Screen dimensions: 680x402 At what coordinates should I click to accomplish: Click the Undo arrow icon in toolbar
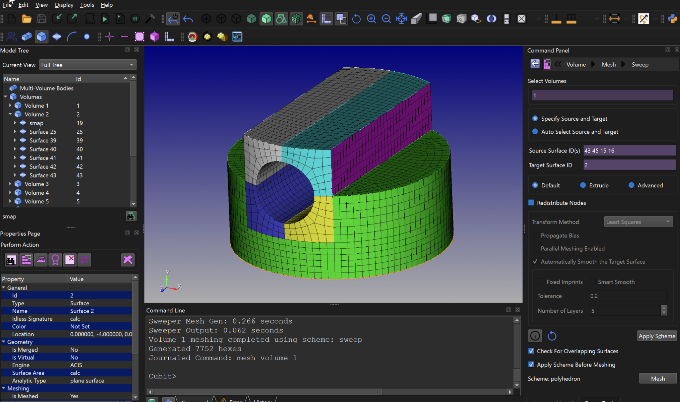pos(188,19)
